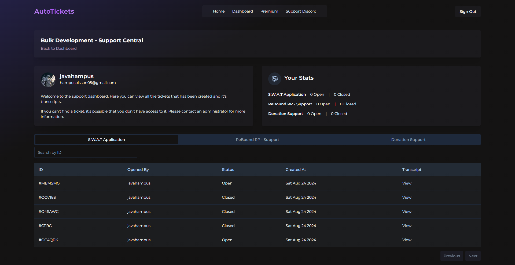Open the Home navigation item

(219, 11)
